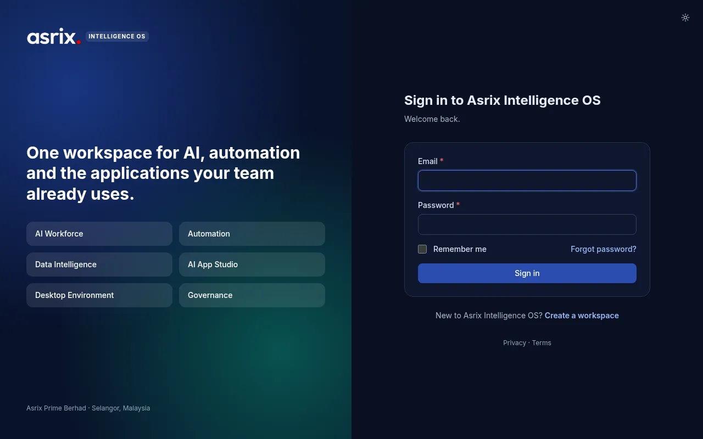The height and width of the screenshot is (439, 703).
Task: Click the Sign in button
Action: [527, 273]
